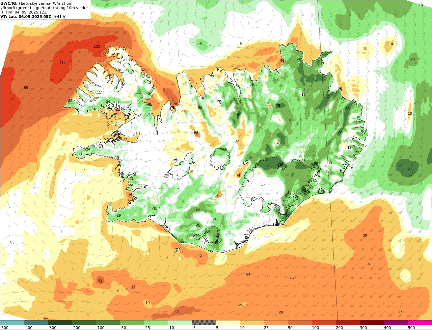Click the 'UWC/IG: Flæði skynvarma' title line
The width and height of the screenshot is (432, 330).
(x=36, y=3)
